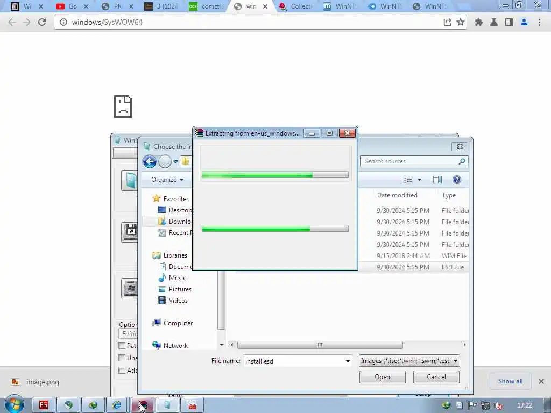The width and height of the screenshot is (551, 413).
Task: Click lower extraction progress bar
Action: click(275, 229)
